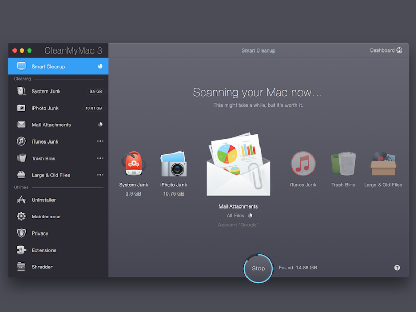Click the pending dots on iTunes Junk row
Image resolution: width=416 pixels, height=312 pixels.
100,141
